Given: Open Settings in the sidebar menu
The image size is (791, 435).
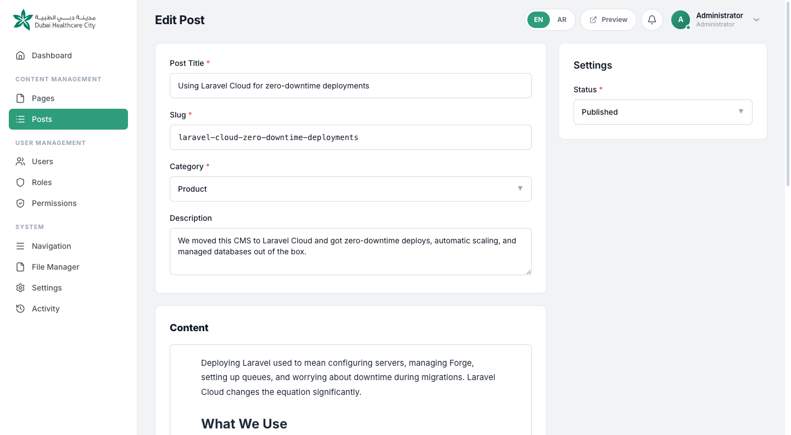Looking at the screenshot, I should point(68,288).
